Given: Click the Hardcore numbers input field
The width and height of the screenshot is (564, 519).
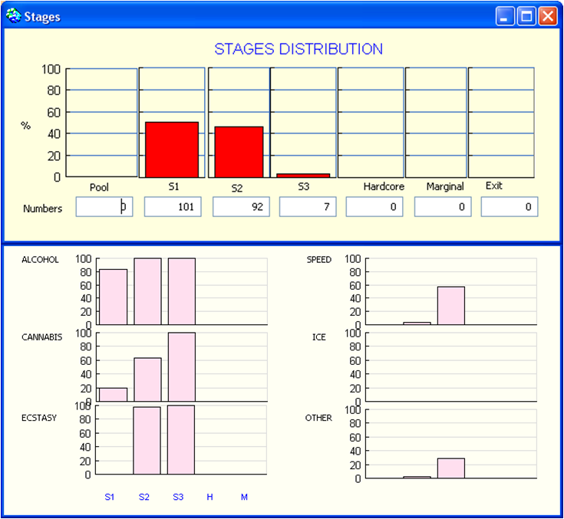Looking at the screenshot, I should coord(374,207).
